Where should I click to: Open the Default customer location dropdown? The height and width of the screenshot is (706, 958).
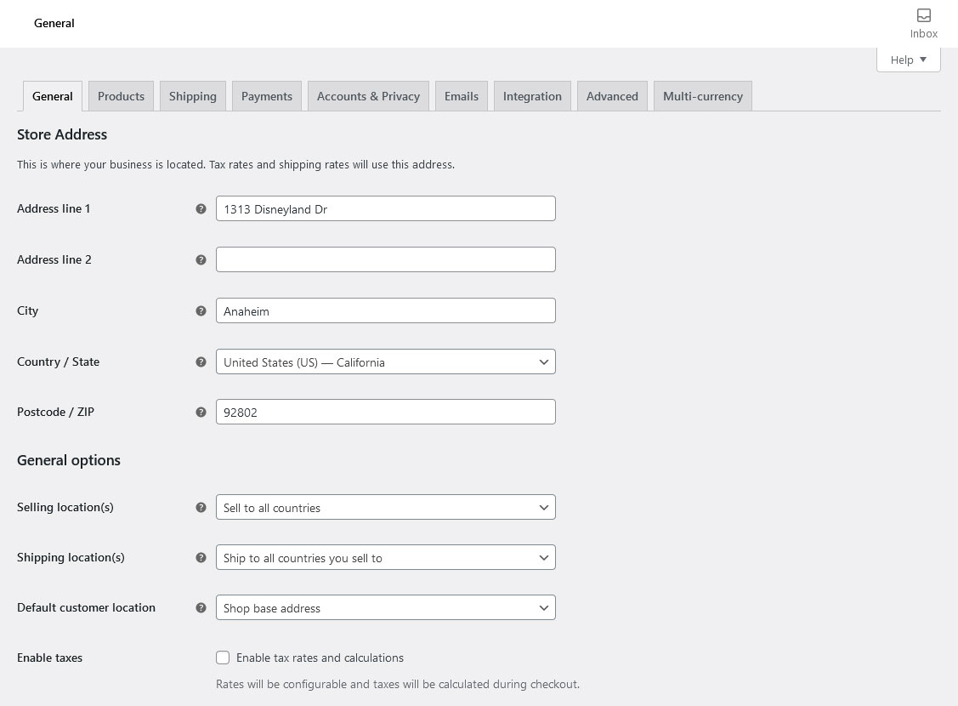click(386, 607)
